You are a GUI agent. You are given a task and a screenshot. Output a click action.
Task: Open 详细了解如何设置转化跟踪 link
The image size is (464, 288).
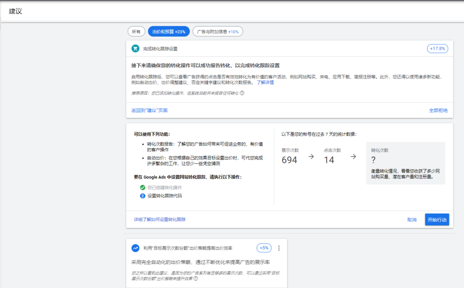click(x=160, y=220)
